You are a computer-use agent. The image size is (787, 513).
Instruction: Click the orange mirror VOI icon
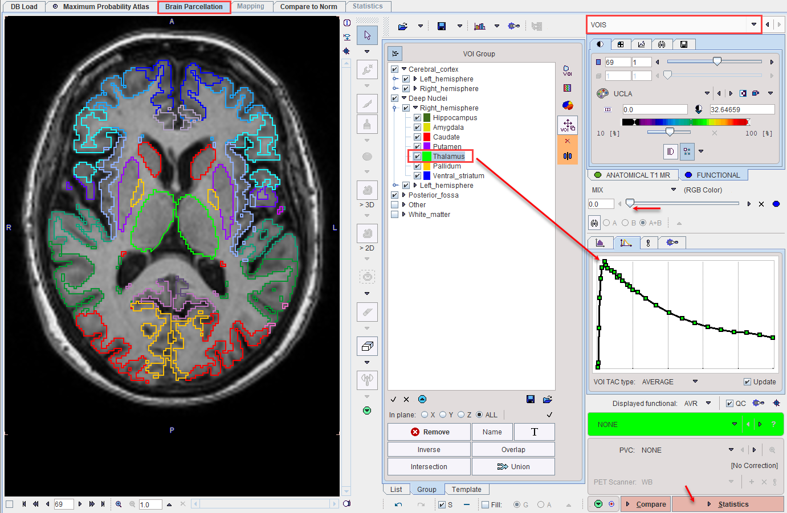pyautogui.click(x=568, y=156)
